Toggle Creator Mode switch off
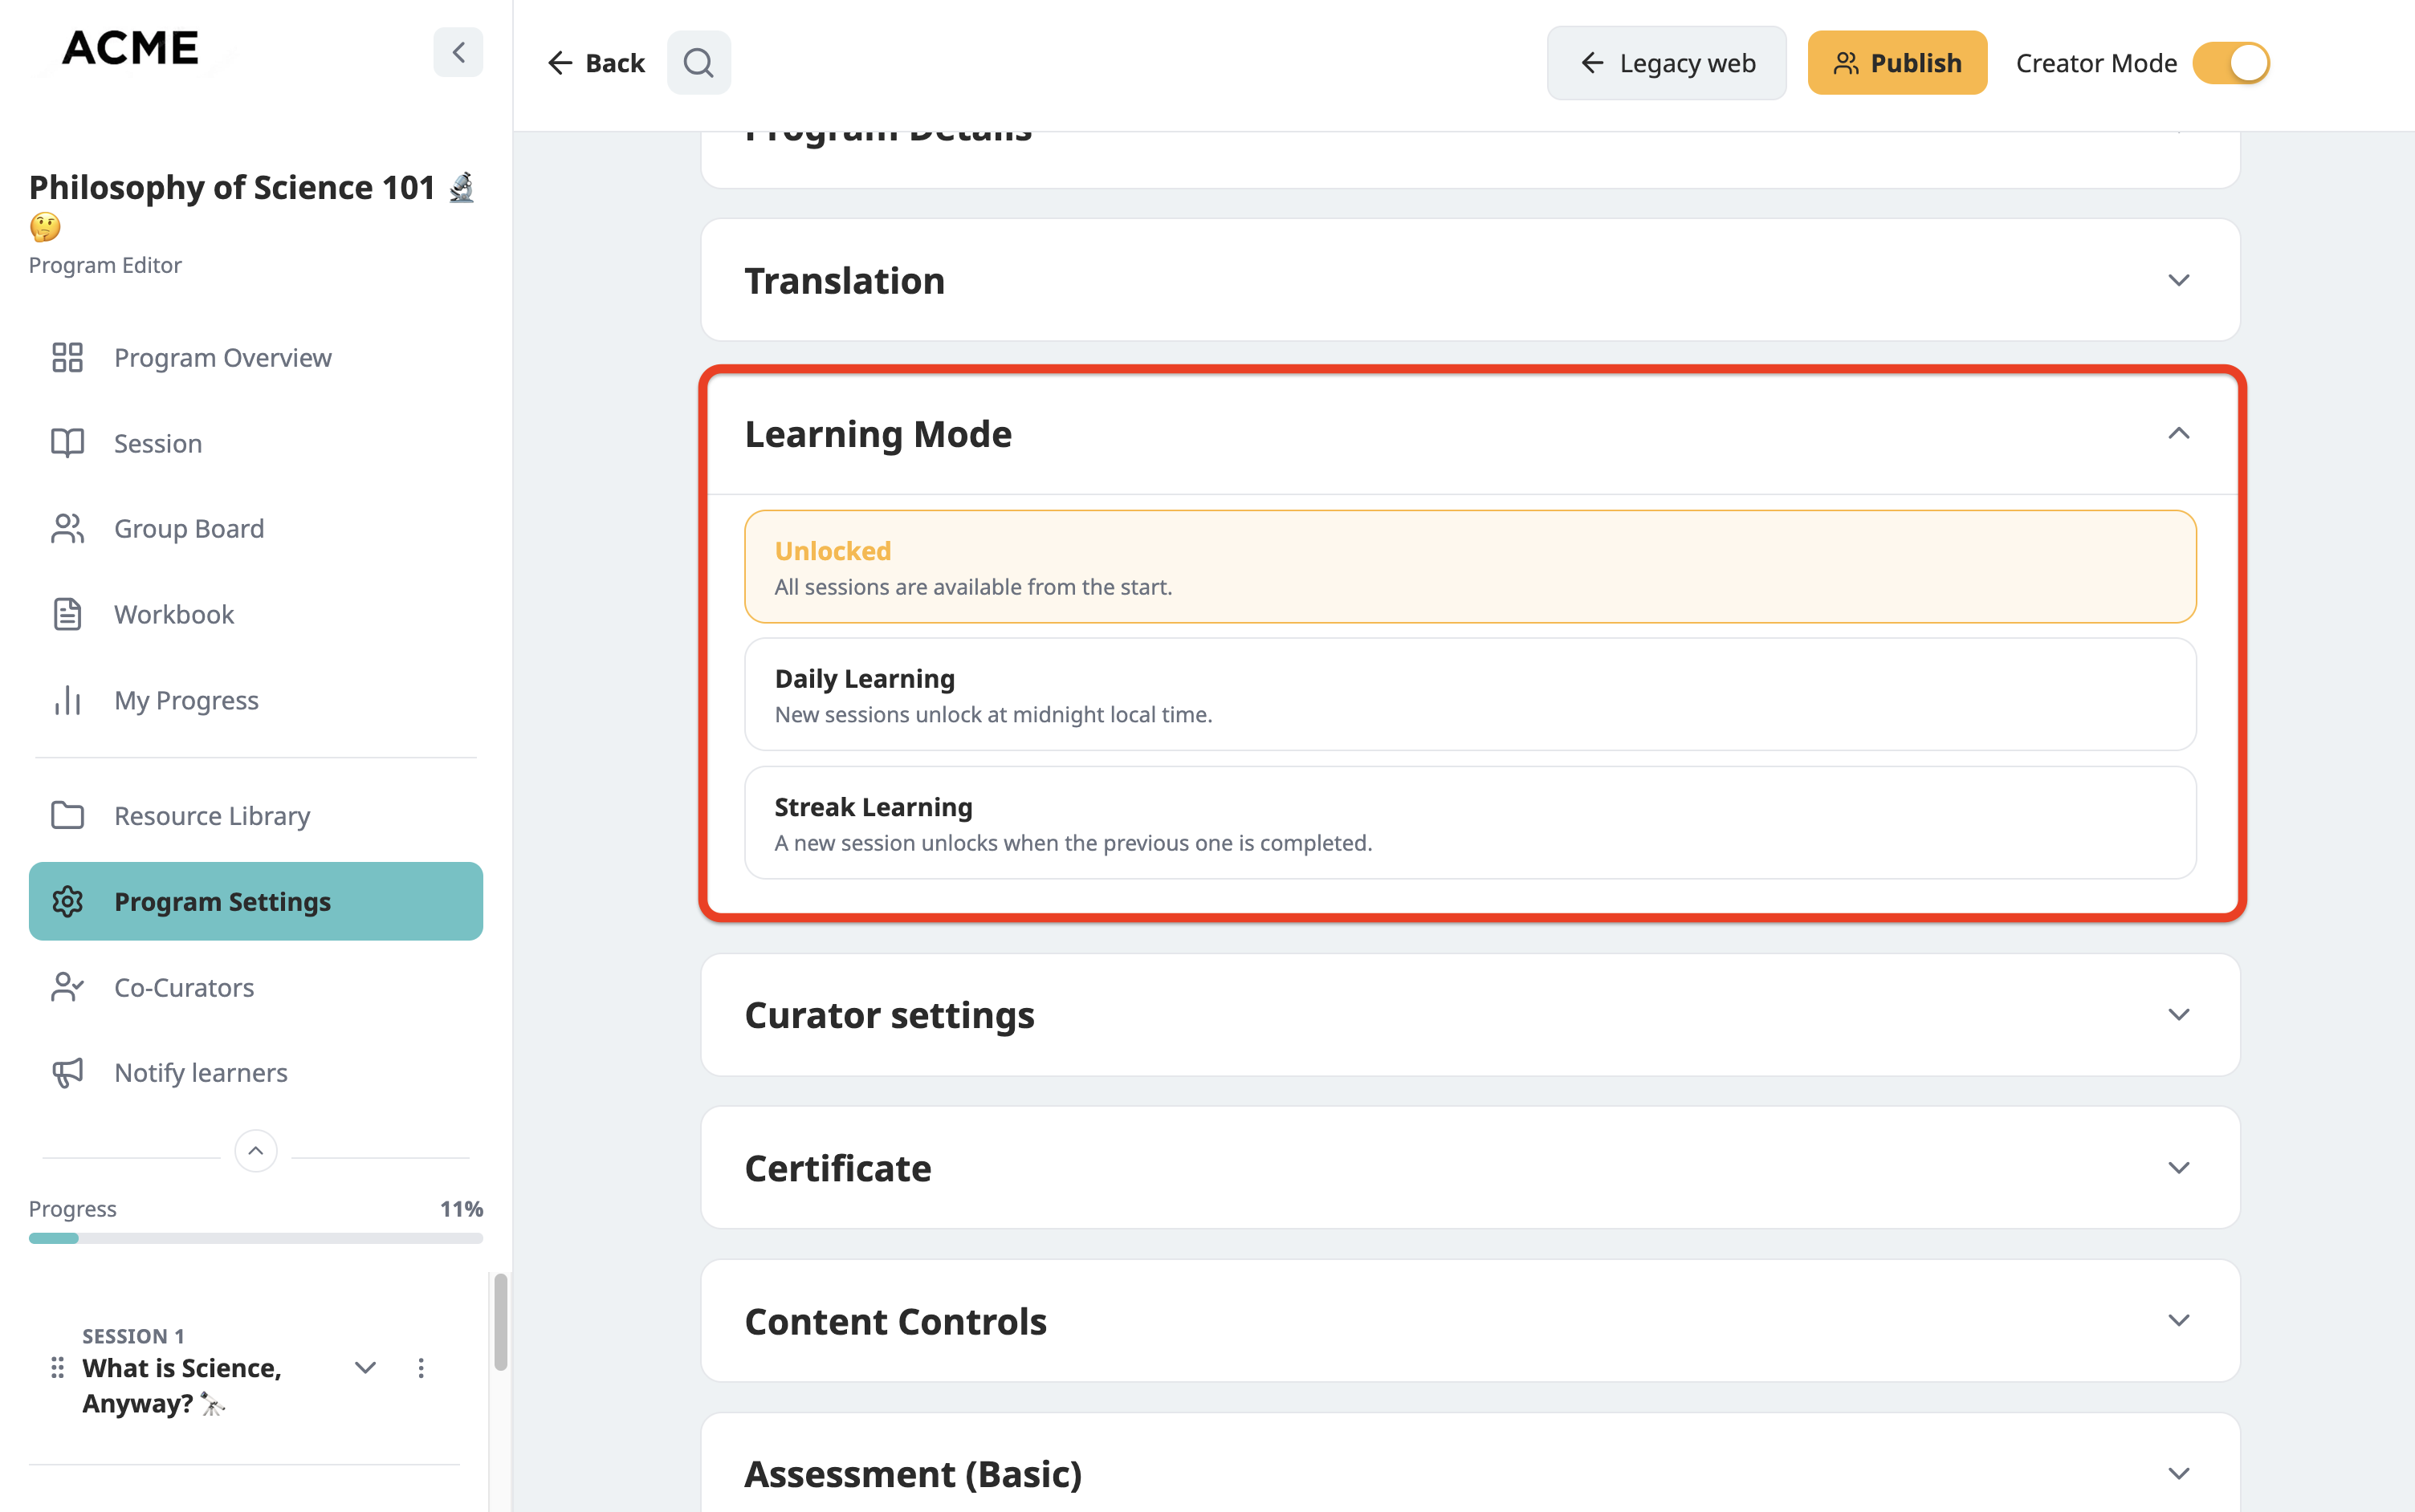Screen dimensions: 2415x1512 pyautogui.click(x=2231, y=63)
